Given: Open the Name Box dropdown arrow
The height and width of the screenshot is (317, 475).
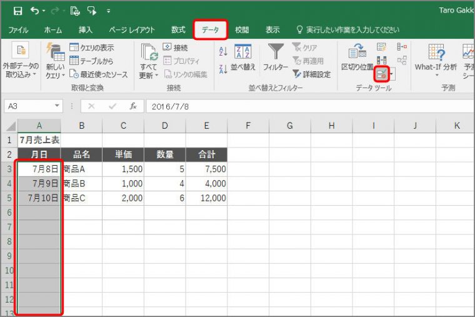Looking at the screenshot, I should (57, 106).
